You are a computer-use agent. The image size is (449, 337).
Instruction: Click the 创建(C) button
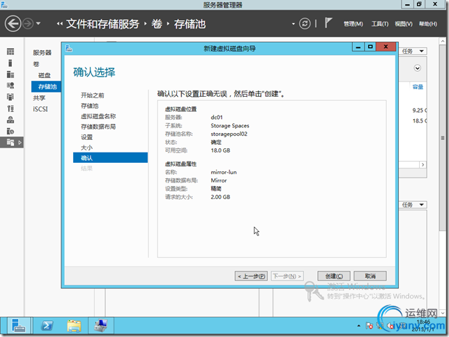point(334,276)
